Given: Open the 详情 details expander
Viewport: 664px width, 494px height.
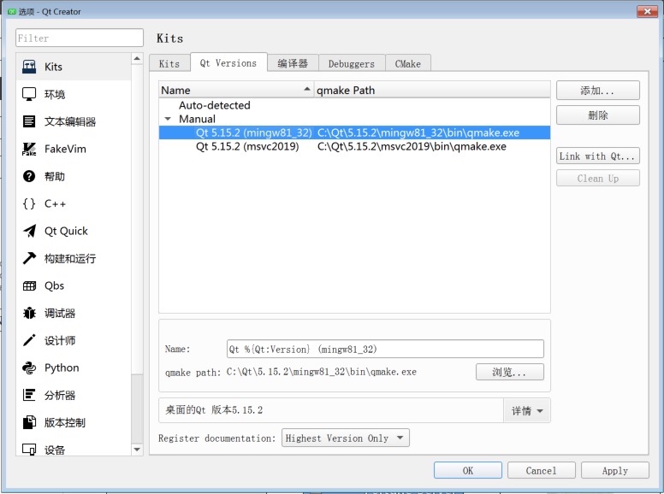Looking at the screenshot, I should (527, 410).
